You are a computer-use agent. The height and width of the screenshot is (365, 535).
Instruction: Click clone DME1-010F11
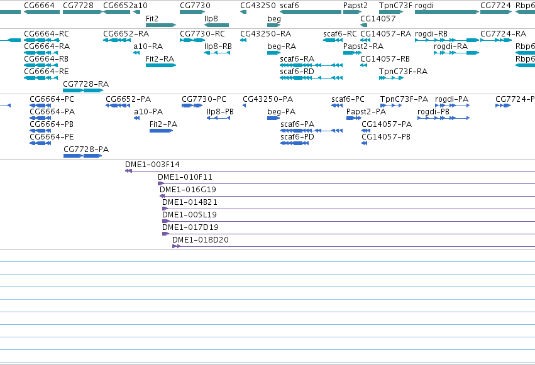[x=346, y=183]
